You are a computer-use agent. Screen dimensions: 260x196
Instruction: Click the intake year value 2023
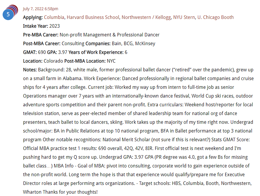tap(55, 26)
